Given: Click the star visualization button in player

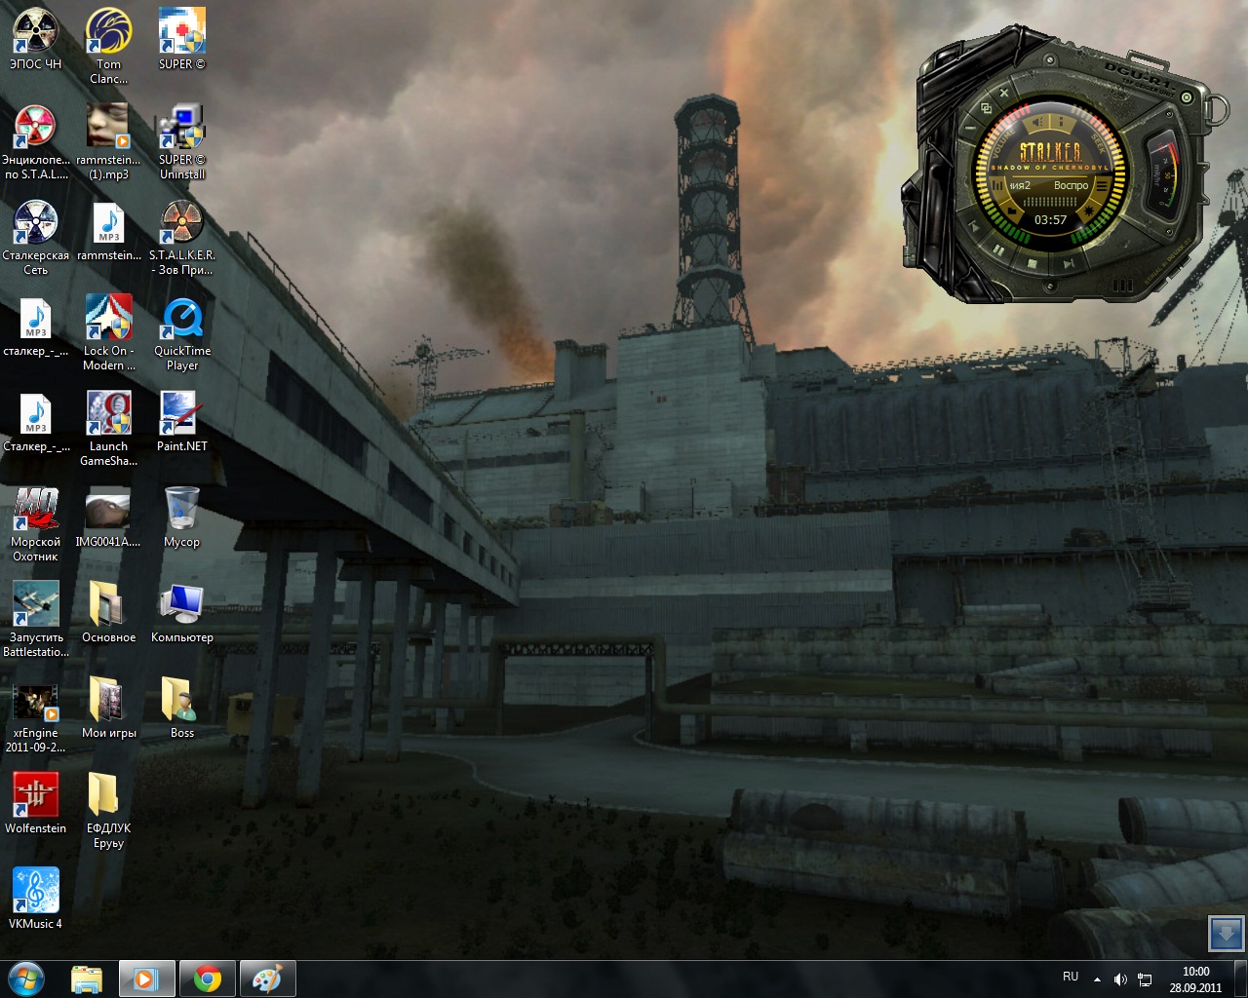Looking at the screenshot, I should (x=1088, y=211).
